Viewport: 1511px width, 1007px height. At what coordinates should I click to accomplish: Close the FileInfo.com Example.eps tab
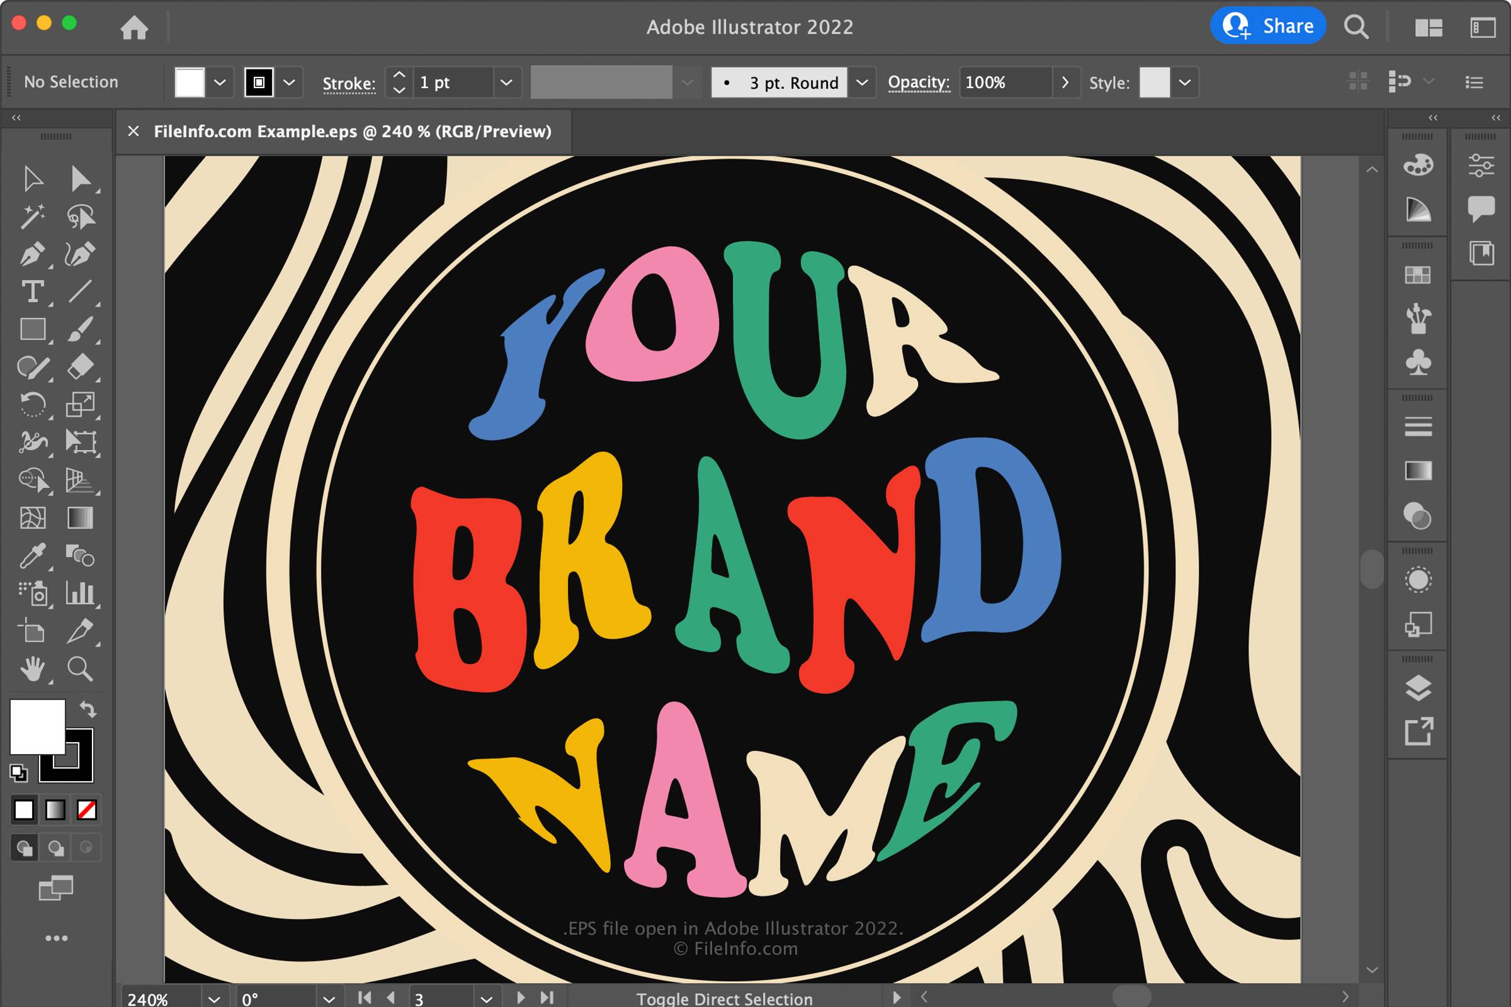click(x=133, y=131)
